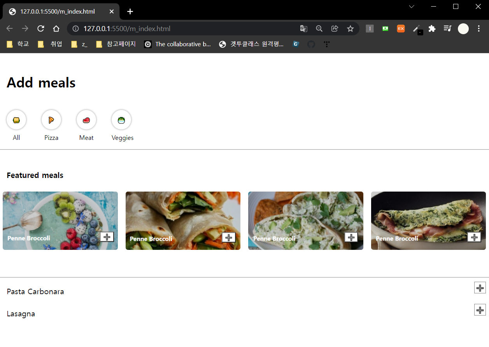View site information icon in address bar
Image resolution: width=489 pixels, height=347 pixels.
click(x=76, y=28)
